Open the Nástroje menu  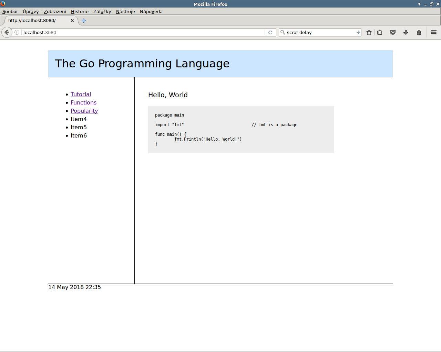pyautogui.click(x=125, y=11)
